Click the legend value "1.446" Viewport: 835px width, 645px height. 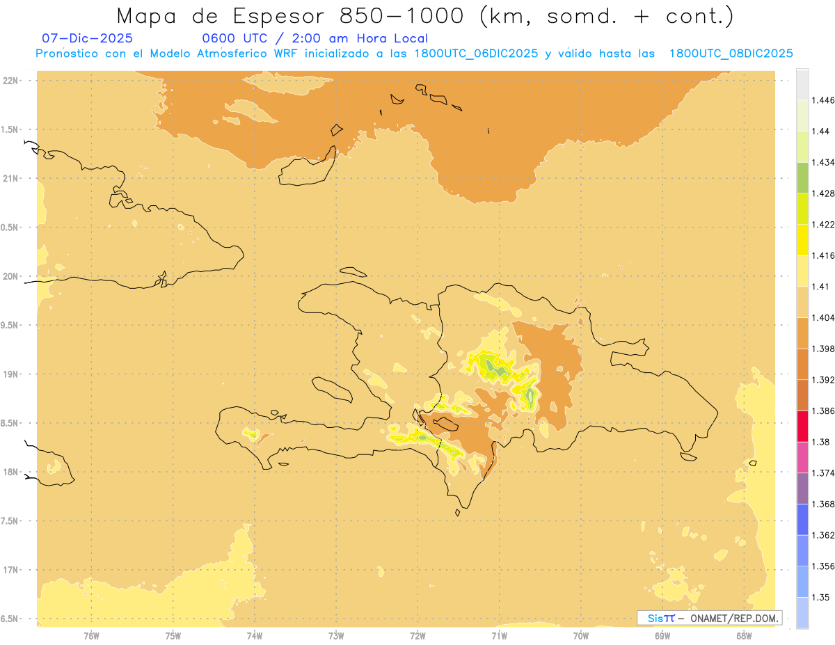823,100
